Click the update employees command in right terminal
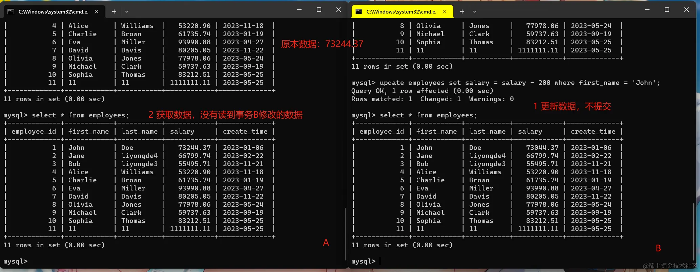Image resolution: width=700 pixels, height=272 pixels. click(520, 83)
